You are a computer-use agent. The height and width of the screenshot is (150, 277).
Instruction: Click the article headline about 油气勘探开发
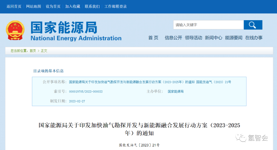[x=139, y=129]
